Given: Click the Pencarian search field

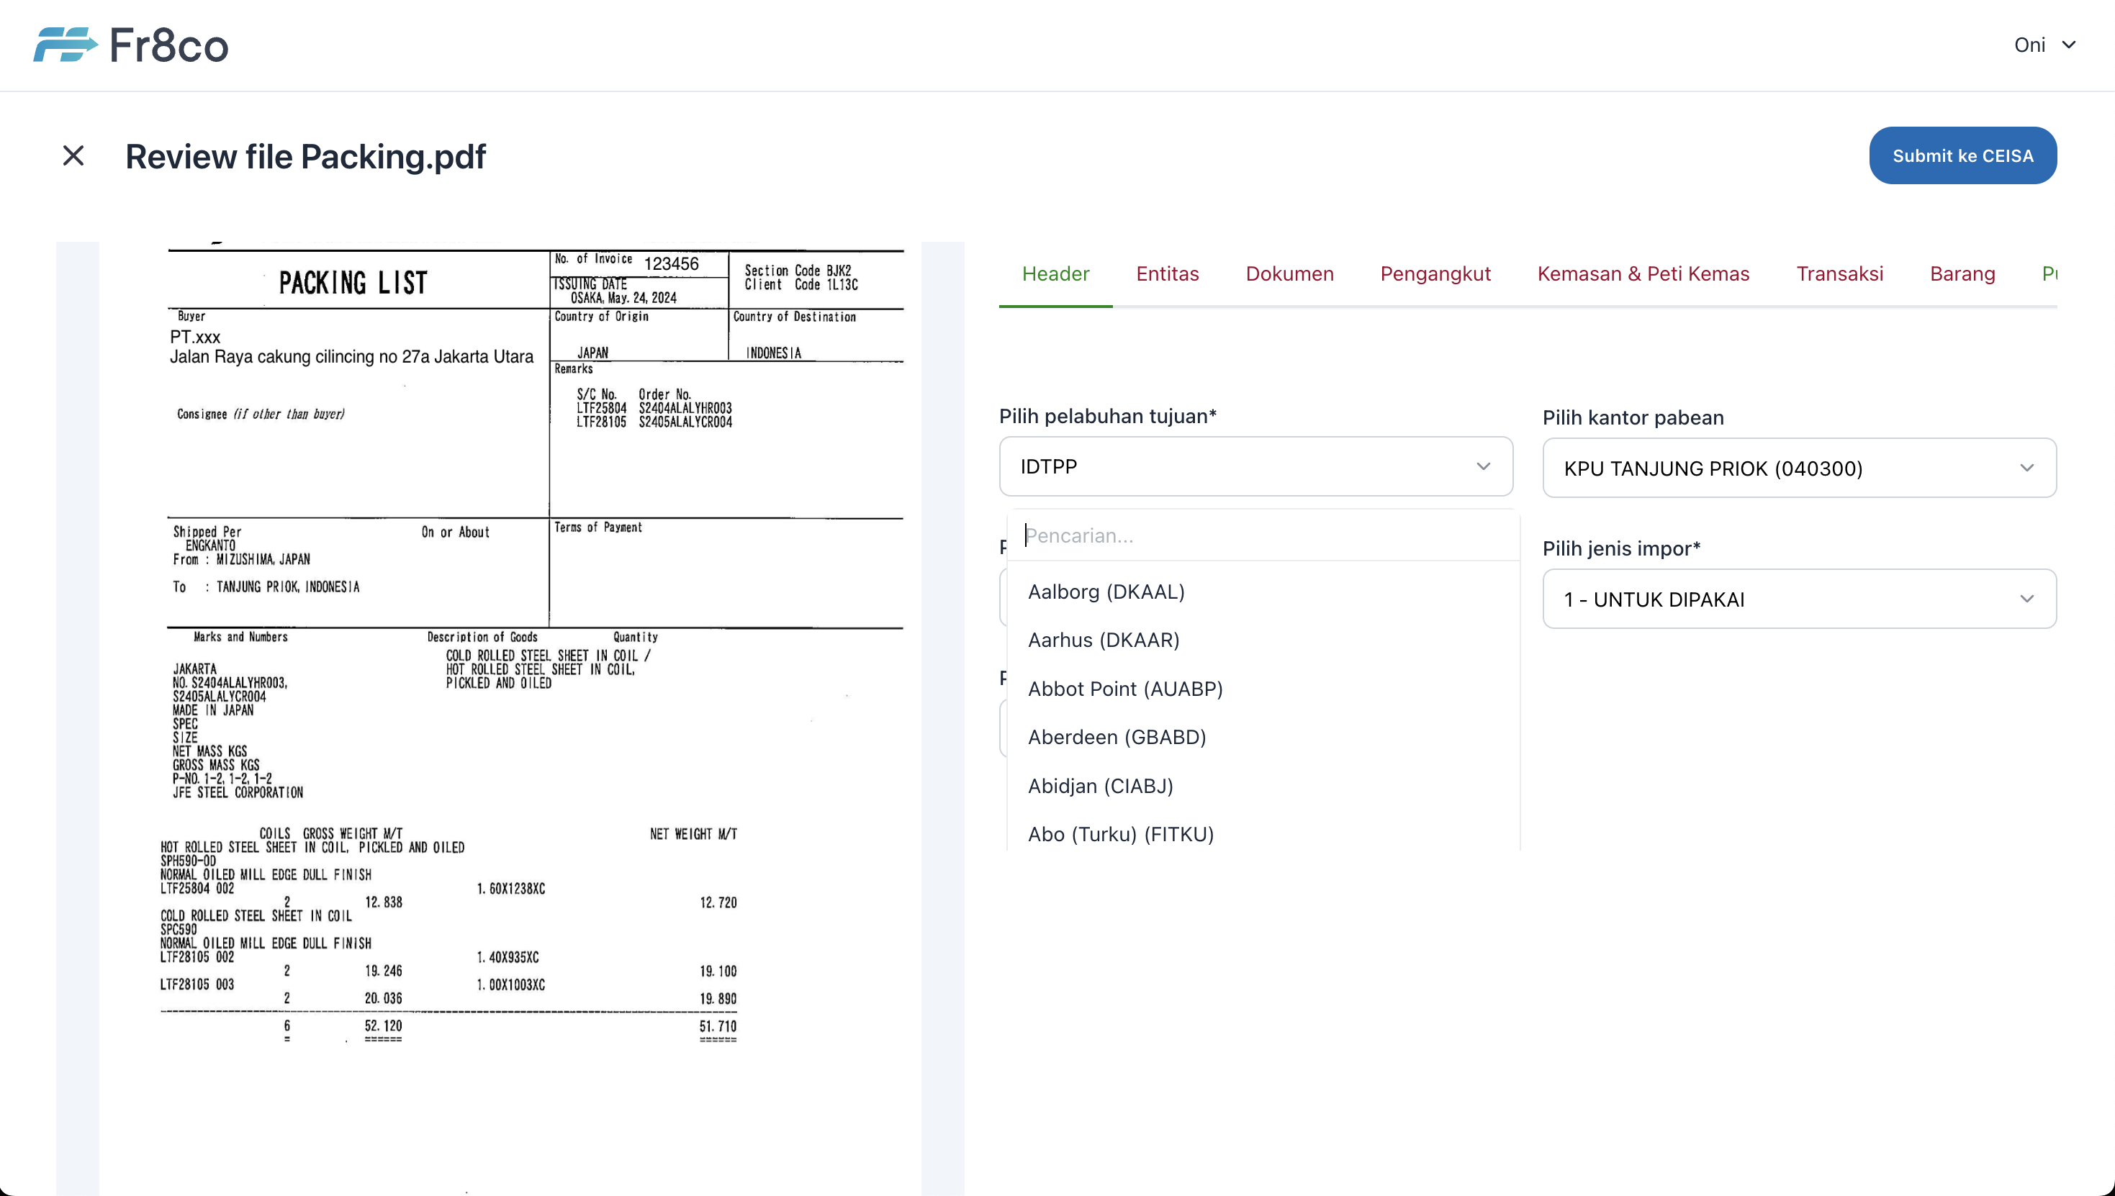Looking at the screenshot, I should 1262,535.
